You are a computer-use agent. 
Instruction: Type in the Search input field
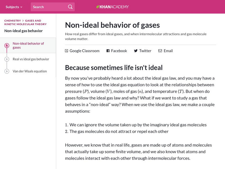49,7
